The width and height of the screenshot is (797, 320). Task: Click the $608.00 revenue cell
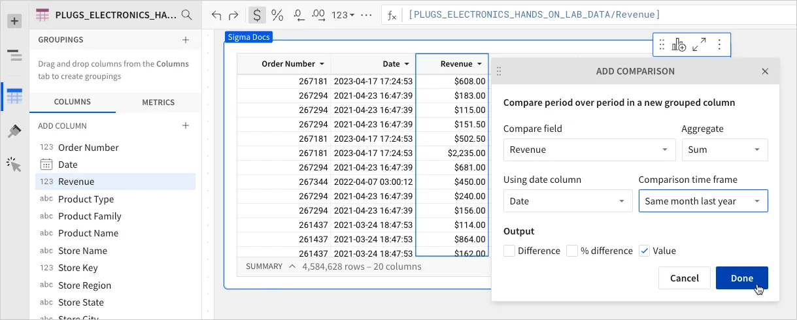point(452,82)
